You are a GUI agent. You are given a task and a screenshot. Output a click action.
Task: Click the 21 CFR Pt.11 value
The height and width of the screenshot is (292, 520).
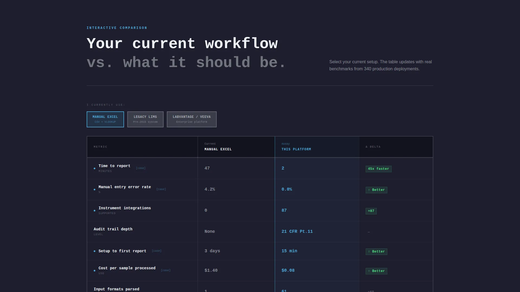(297, 231)
